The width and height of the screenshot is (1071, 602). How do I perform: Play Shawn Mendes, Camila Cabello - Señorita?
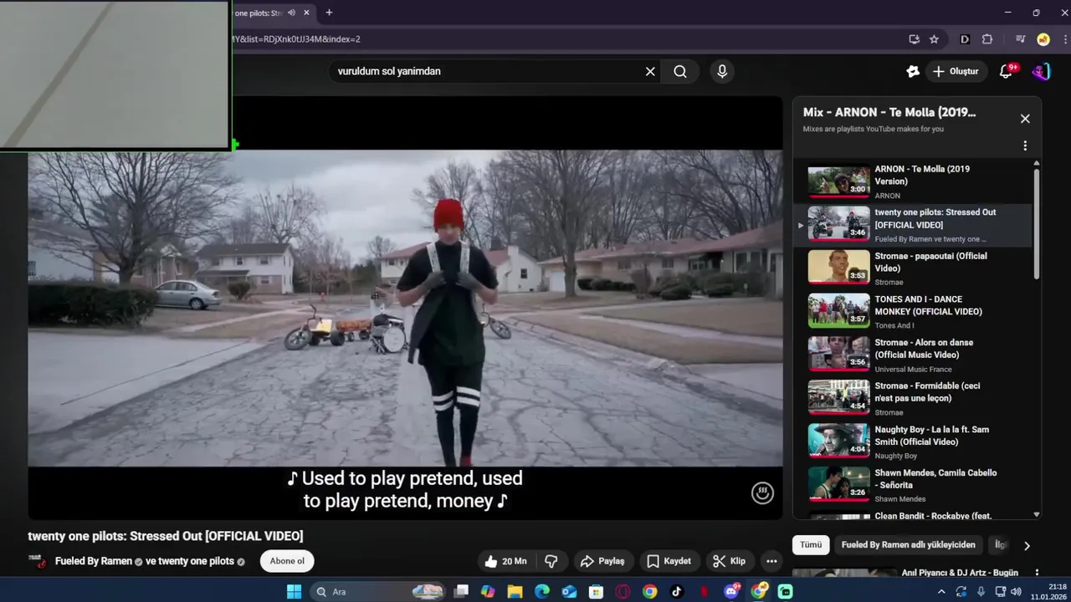[912, 486]
